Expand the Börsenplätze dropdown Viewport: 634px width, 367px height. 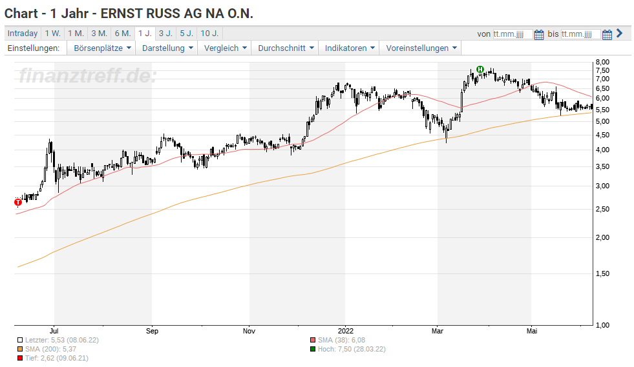tap(101, 48)
